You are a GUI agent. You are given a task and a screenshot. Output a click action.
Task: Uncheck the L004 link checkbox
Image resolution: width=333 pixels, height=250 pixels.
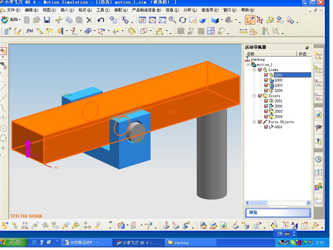click(x=266, y=90)
